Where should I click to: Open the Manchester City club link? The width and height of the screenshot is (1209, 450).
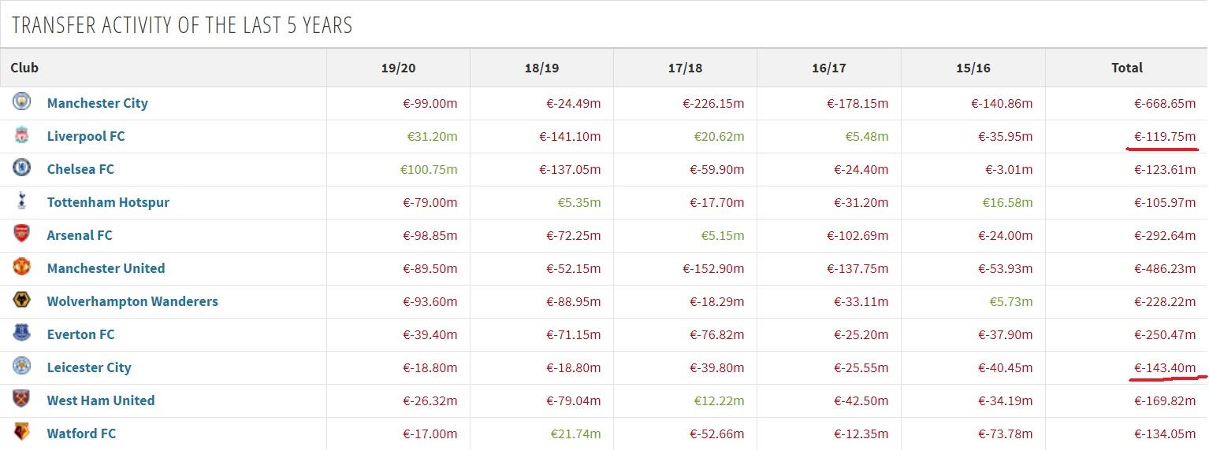(98, 103)
